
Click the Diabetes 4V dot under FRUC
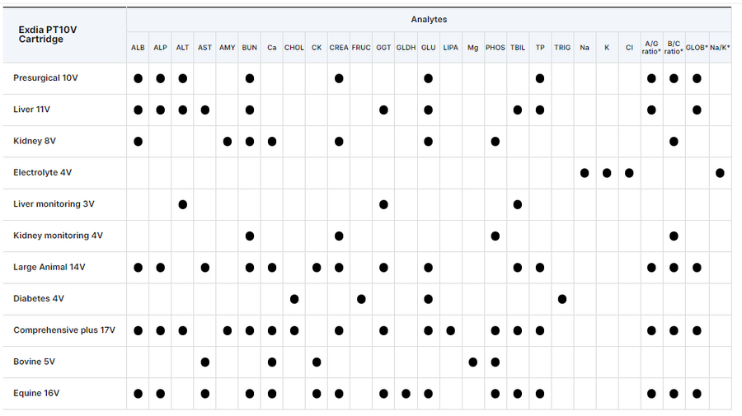click(361, 299)
